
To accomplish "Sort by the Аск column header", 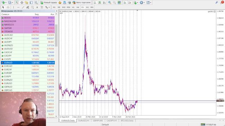I will (x=52, y=14).
